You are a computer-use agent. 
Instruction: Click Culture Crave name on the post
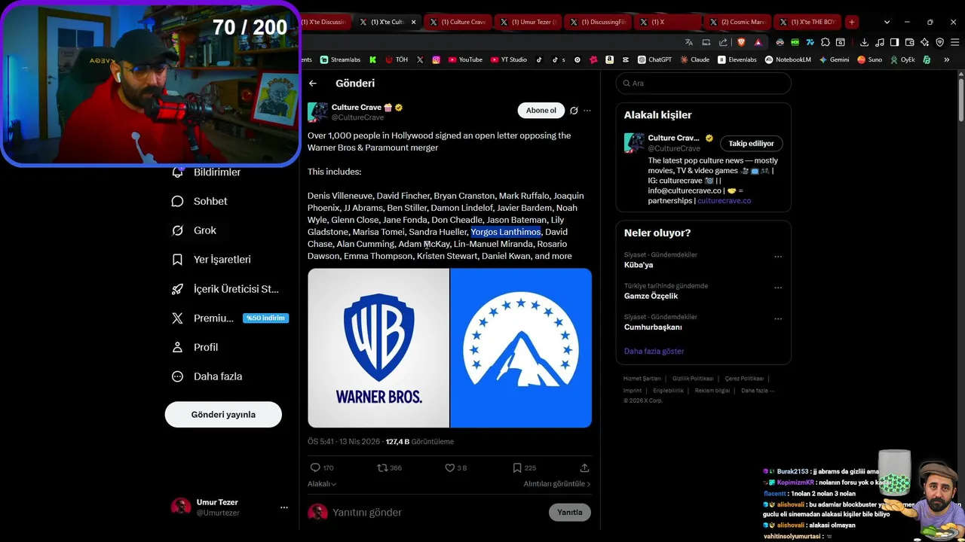(x=356, y=107)
